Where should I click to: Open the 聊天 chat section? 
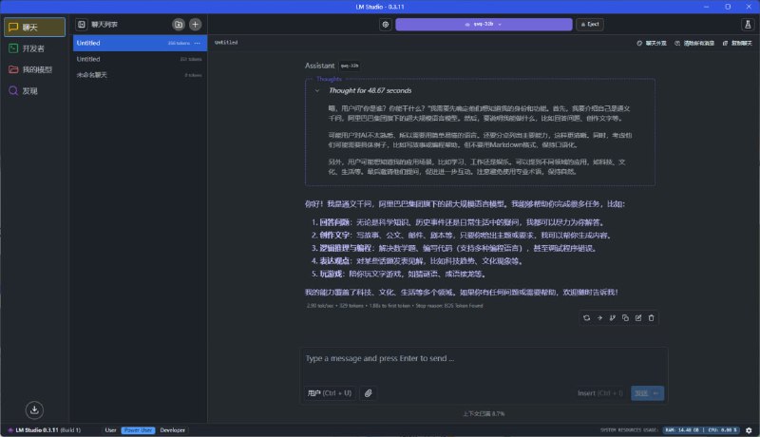pyautogui.click(x=34, y=28)
